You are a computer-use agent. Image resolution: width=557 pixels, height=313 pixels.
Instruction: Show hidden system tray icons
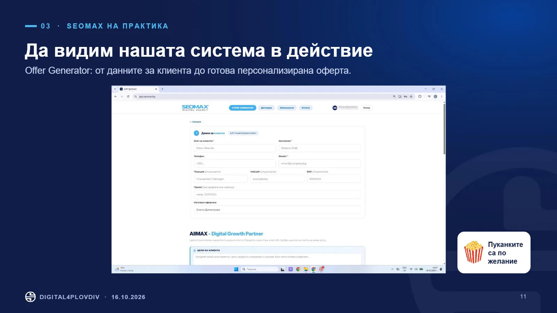point(392,269)
